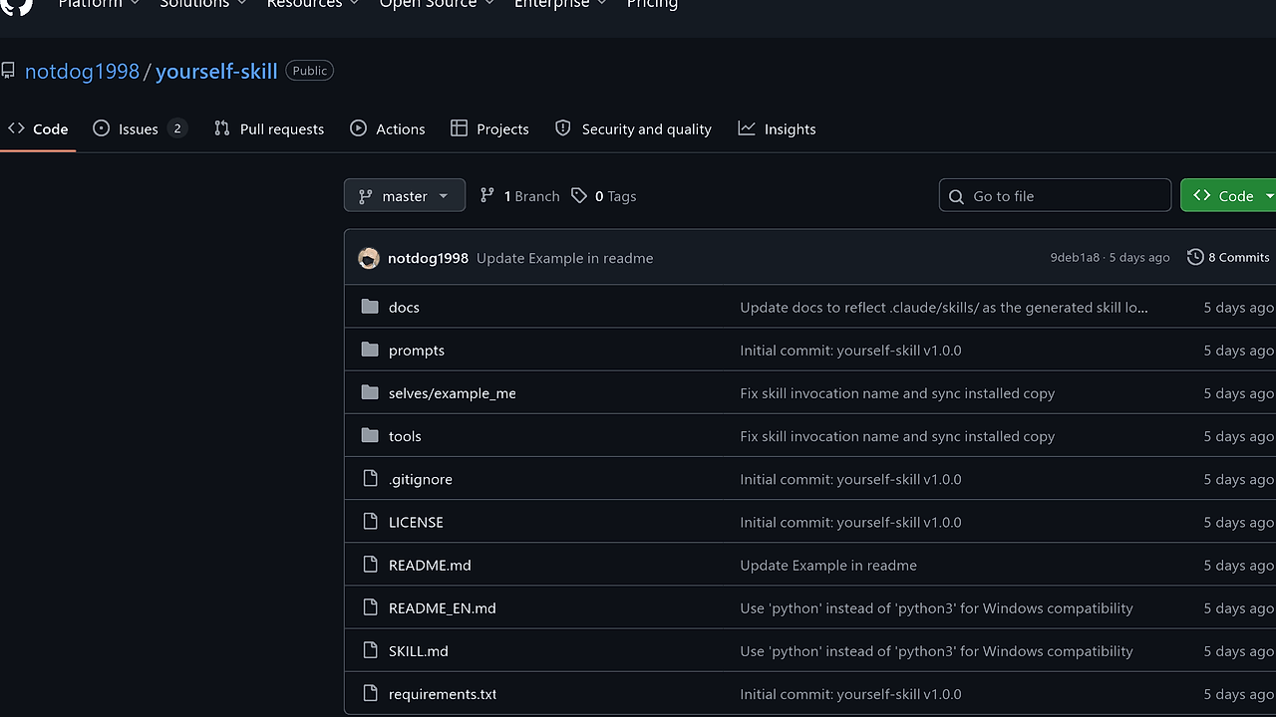The width and height of the screenshot is (1276, 717).
Task: Open the tools folder
Action: pos(405,435)
